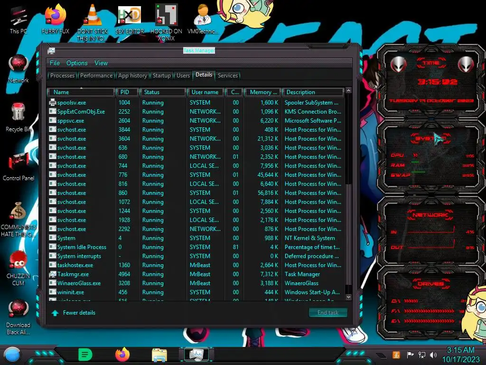Open the File menu

[55, 63]
